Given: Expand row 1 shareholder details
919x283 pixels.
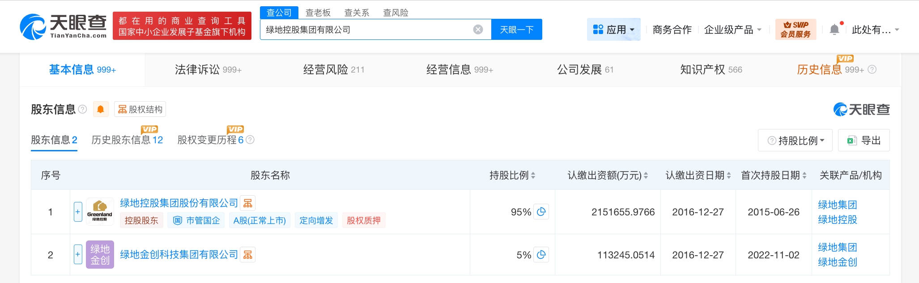Looking at the screenshot, I should coord(78,212).
